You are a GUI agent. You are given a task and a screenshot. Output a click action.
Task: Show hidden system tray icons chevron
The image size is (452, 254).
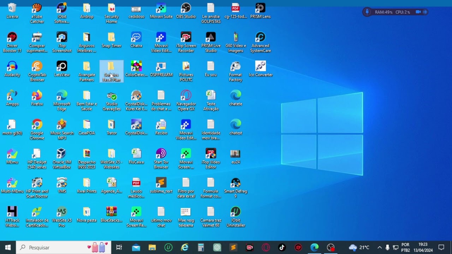pyautogui.click(x=379, y=247)
